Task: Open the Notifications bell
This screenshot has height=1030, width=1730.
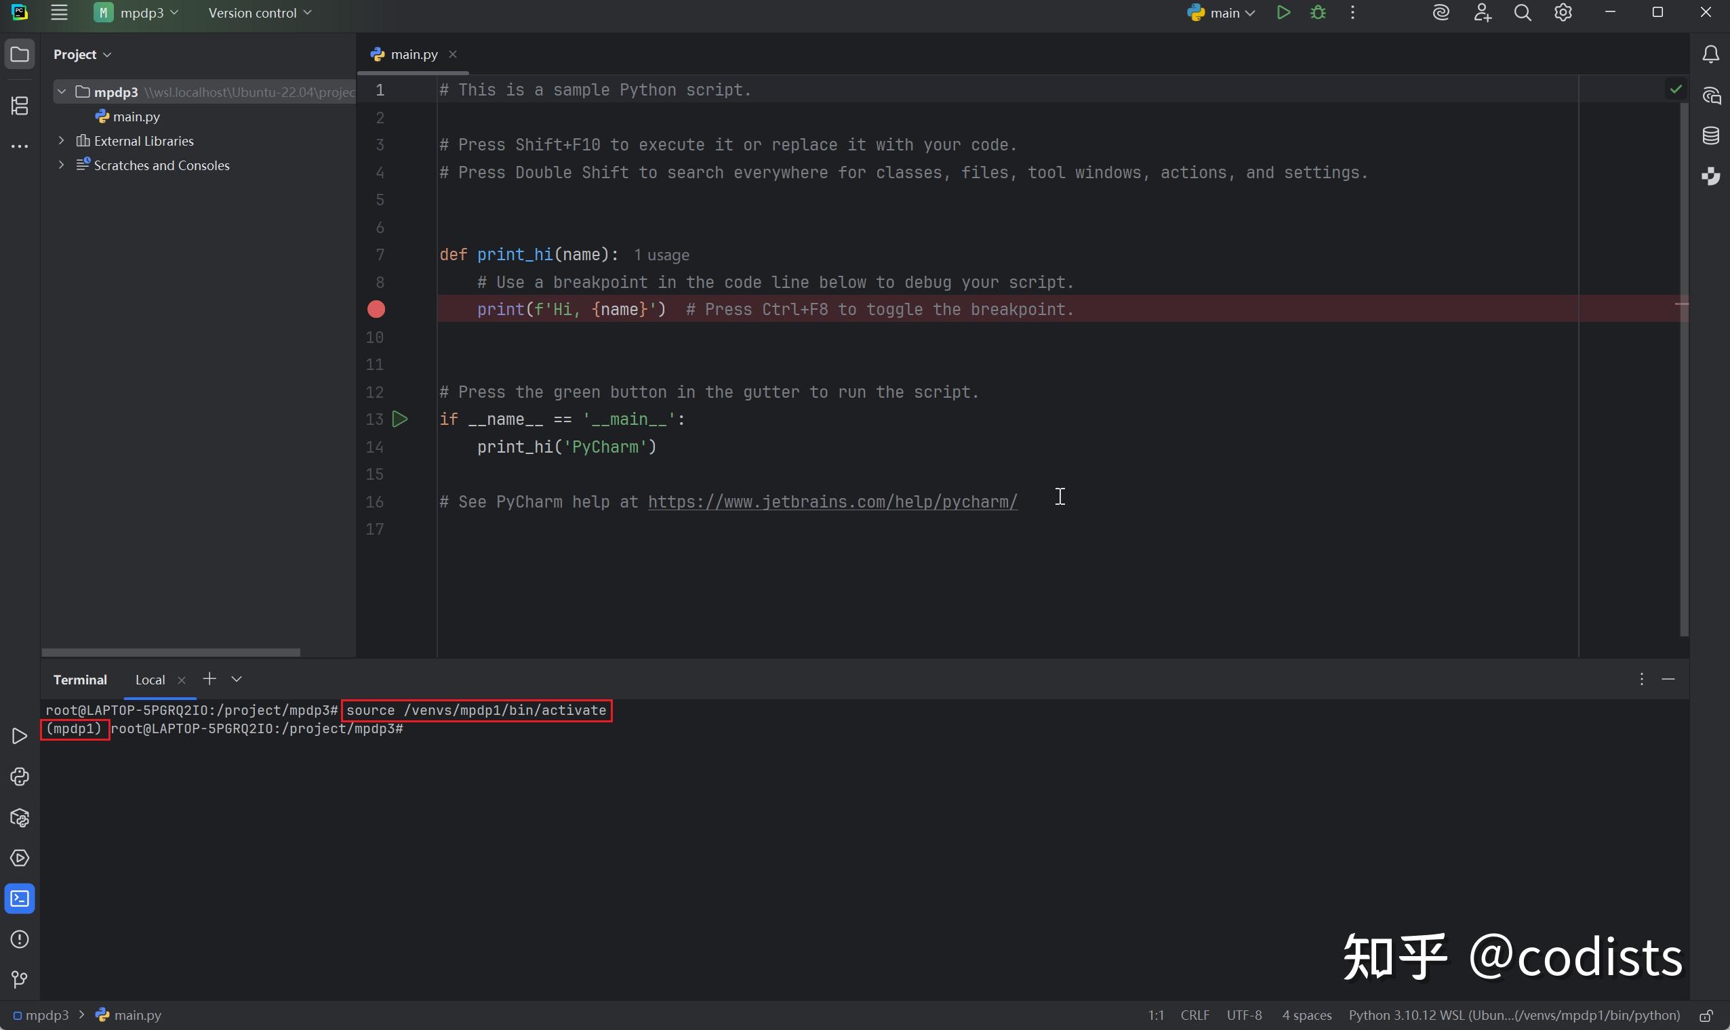Action: tap(1710, 54)
